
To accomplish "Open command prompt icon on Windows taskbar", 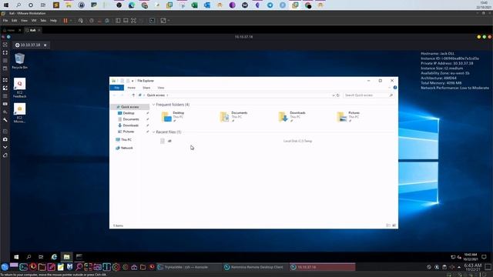I will [x=79, y=257].
